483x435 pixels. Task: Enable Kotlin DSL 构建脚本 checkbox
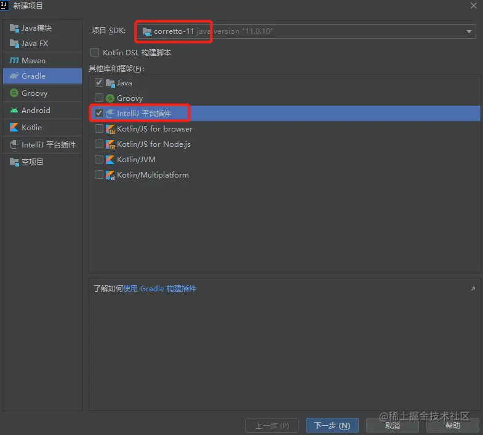click(95, 52)
